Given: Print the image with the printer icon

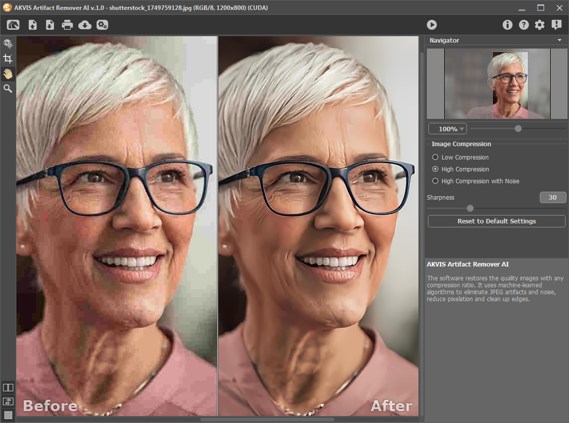Looking at the screenshot, I should [67, 25].
